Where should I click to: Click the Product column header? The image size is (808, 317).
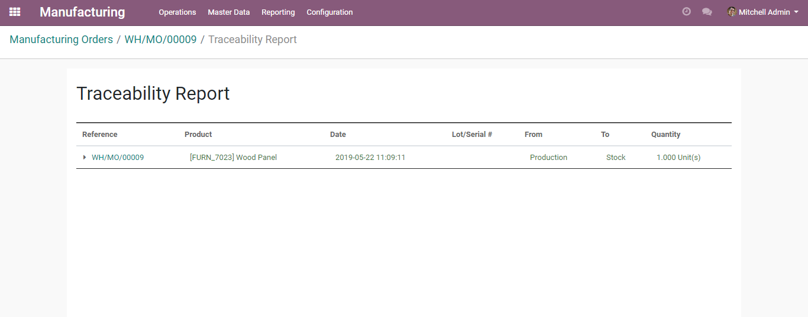click(198, 135)
